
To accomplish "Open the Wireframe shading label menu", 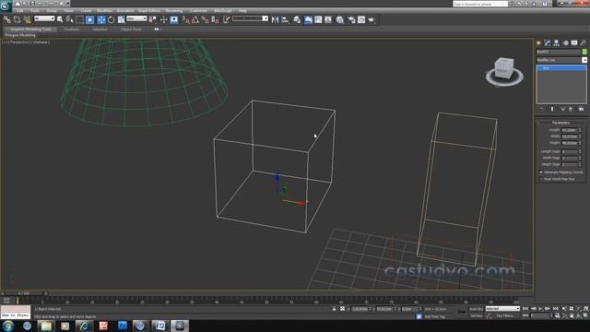I will pos(41,42).
